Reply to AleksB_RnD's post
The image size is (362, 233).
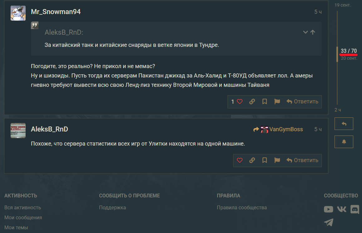(x=302, y=160)
